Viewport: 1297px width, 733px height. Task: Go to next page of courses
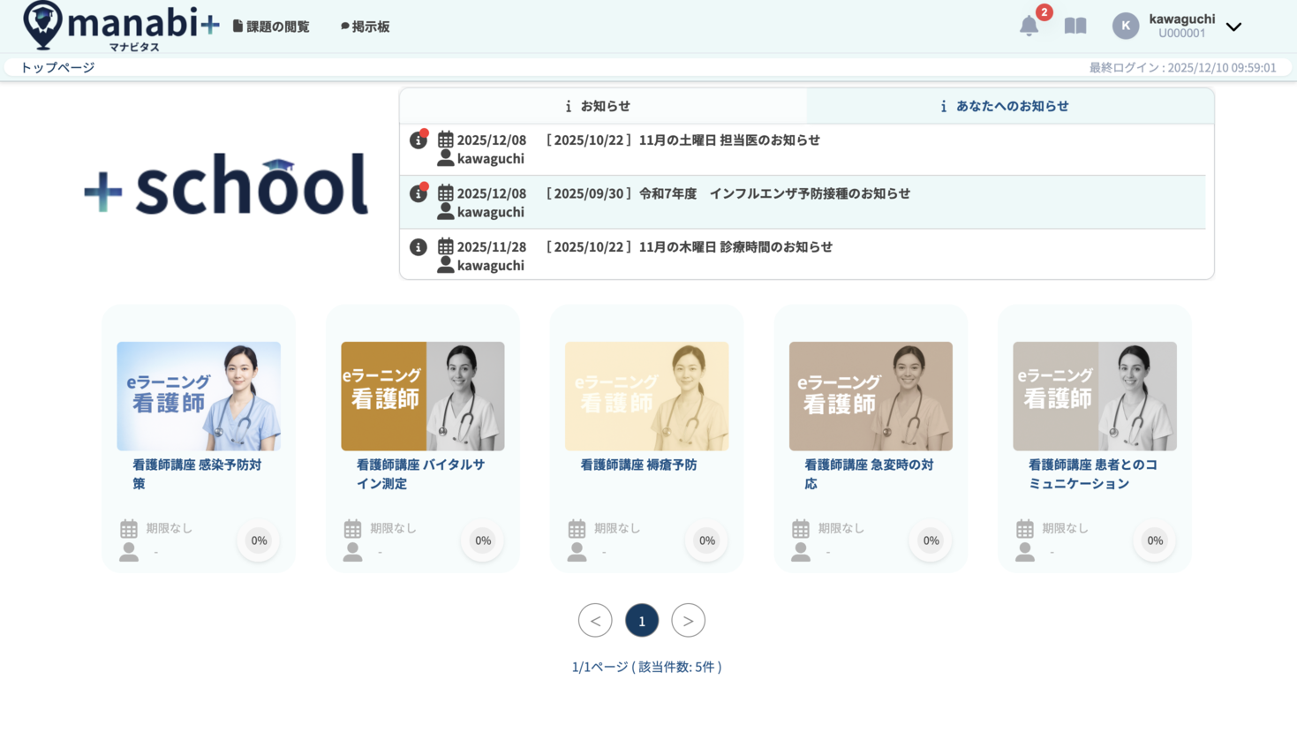click(688, 621)
